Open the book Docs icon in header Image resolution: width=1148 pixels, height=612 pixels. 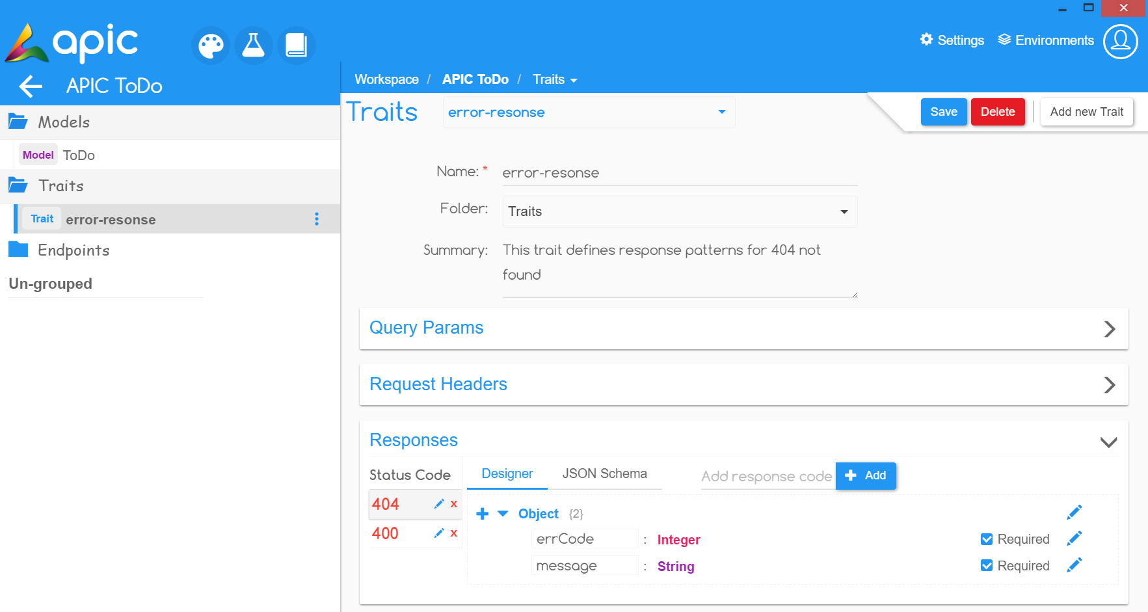point(296,46)
